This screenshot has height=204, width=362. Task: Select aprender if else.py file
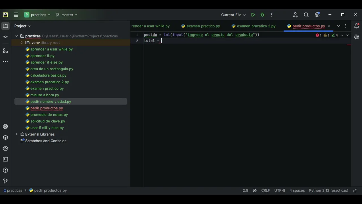46,62
